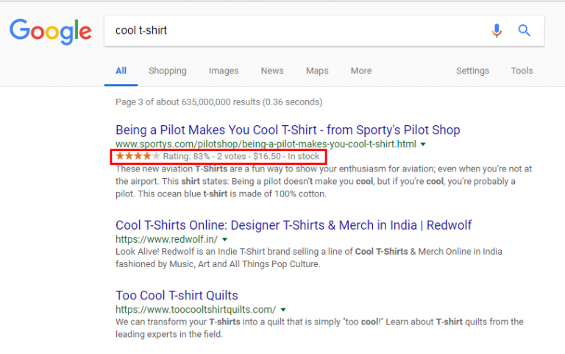The width and height of the screenshot is (565, 354).
Task: Click the www.sportys.com pilotshop green URL
Action: (266, 144)
